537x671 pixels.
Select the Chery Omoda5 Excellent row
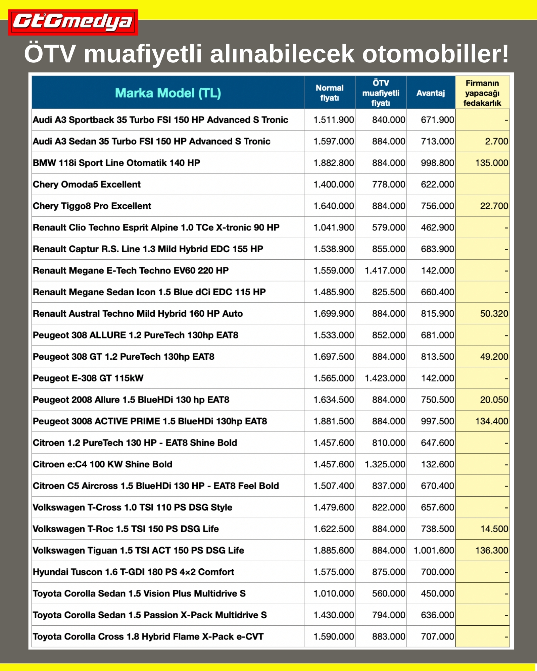(x=87, y=184)
